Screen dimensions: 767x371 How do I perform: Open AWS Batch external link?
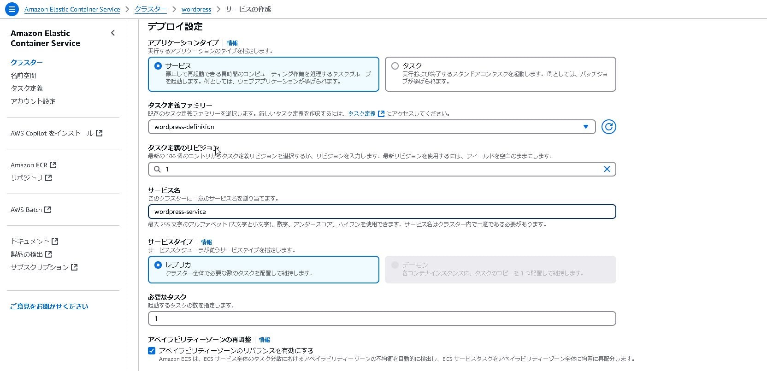(30, 210)
